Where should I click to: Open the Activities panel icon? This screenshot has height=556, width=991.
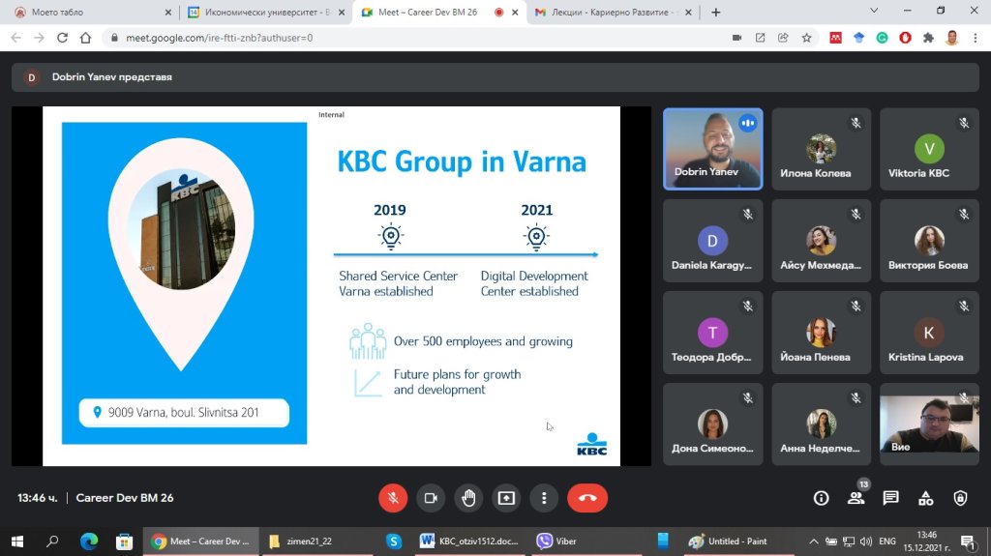(x=925, y=498)
